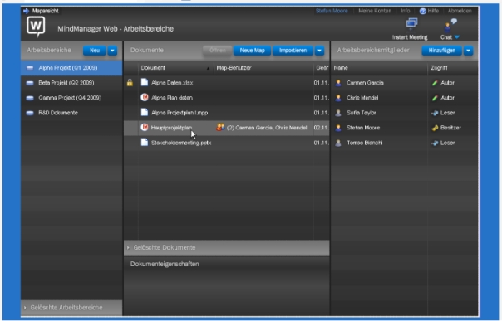Click the Neue Map button
The height and width of the screenshot is (321, 502).
(253, 51)
